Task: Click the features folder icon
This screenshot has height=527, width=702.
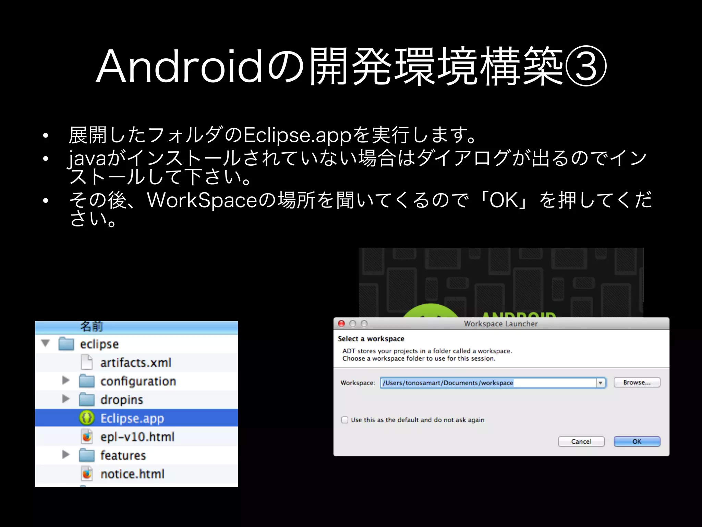Action: tap(87, 455)
